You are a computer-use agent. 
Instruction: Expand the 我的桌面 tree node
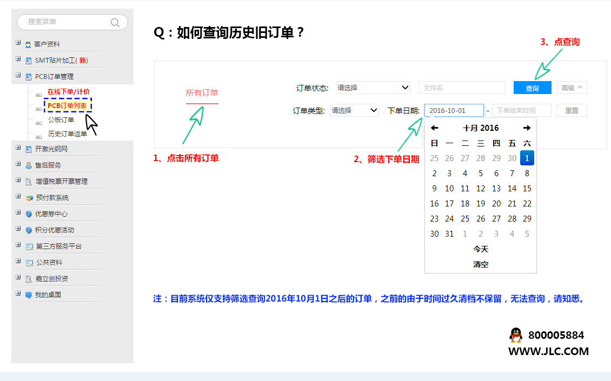point(18,293)
